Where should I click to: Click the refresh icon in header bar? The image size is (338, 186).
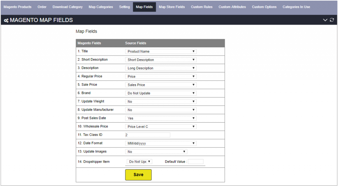[332, 20]
